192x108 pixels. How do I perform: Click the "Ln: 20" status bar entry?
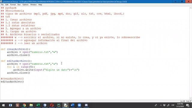[183, 101]
